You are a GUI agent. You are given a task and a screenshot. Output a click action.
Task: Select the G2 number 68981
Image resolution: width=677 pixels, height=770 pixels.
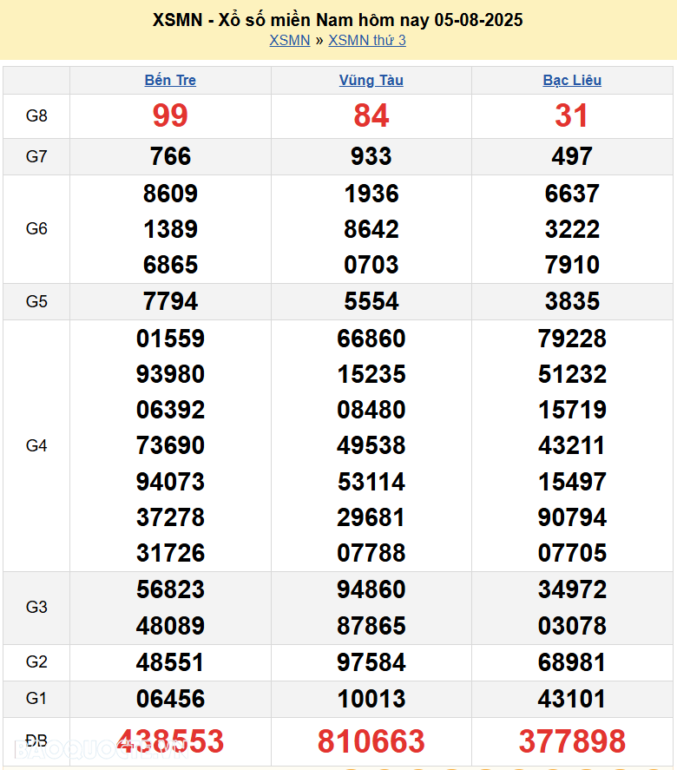(x=572, y=662)
